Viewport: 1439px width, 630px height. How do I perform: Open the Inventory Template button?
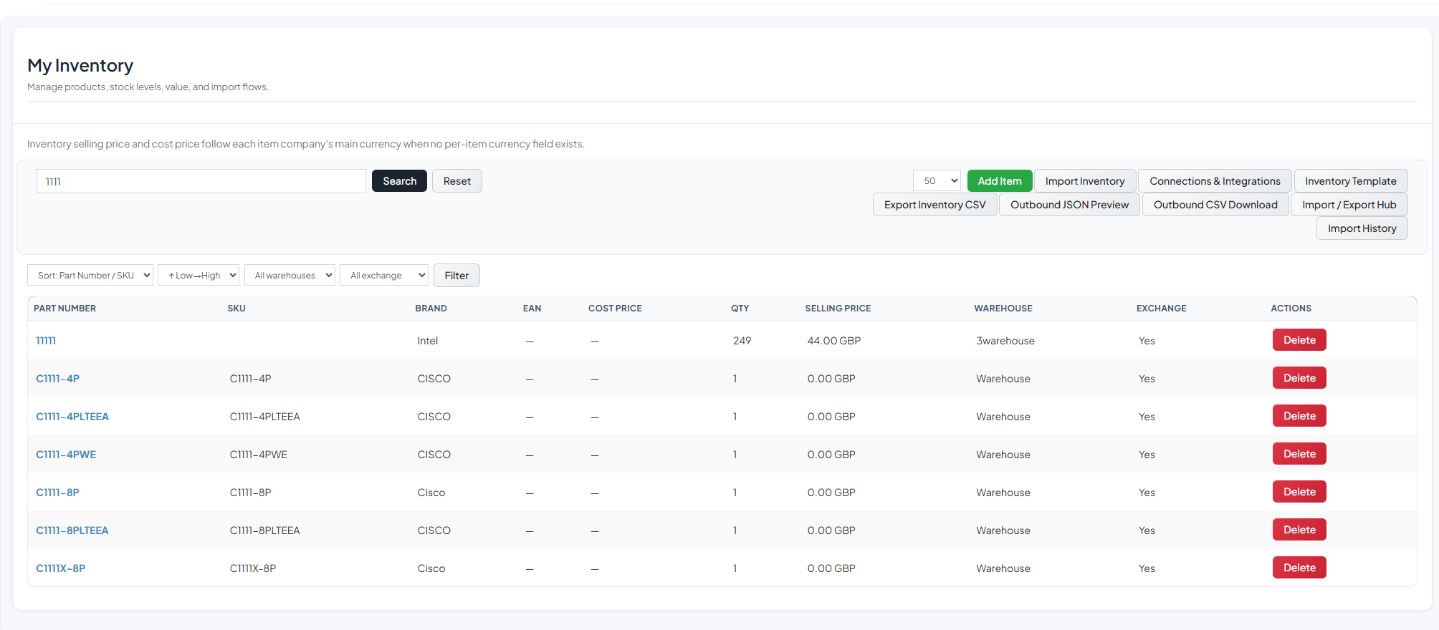pyautogui.click(x=1351, y=181)
